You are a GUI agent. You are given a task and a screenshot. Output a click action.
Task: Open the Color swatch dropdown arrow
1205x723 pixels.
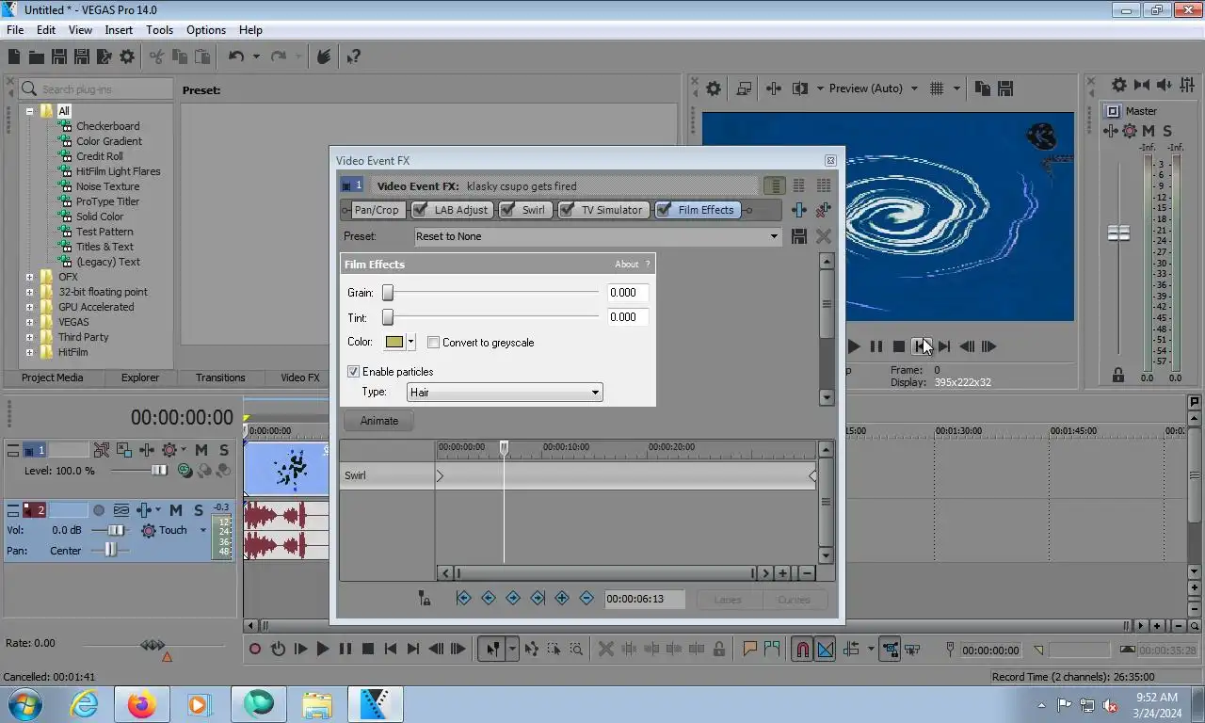point(411,343)
